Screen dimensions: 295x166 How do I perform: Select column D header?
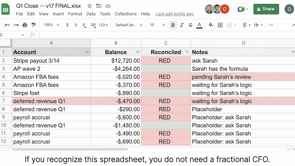[243, 43]
